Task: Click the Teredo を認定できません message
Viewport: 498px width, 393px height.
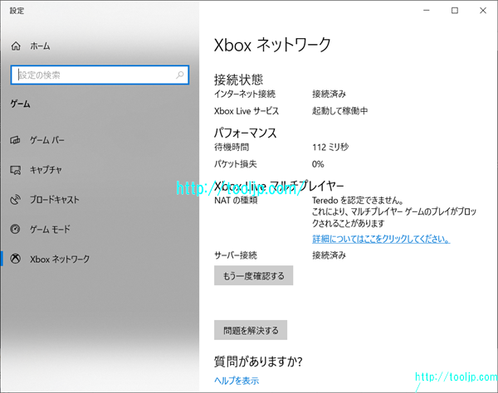Action: [x=358, y=201]
